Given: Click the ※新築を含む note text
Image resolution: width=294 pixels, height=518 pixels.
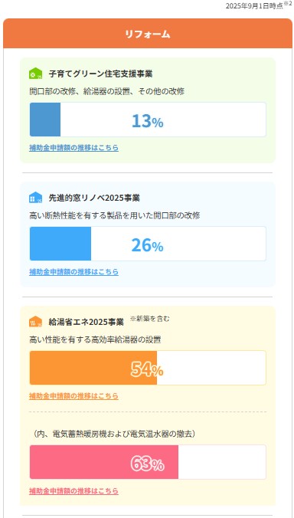Looking at the screenshot, I should coord(150,319).
